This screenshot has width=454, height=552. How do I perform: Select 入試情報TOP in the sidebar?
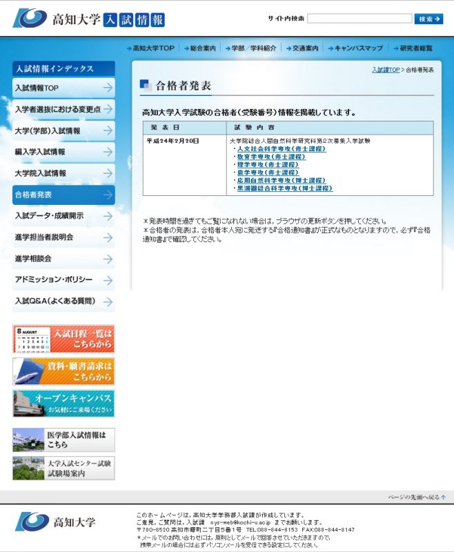63,88
